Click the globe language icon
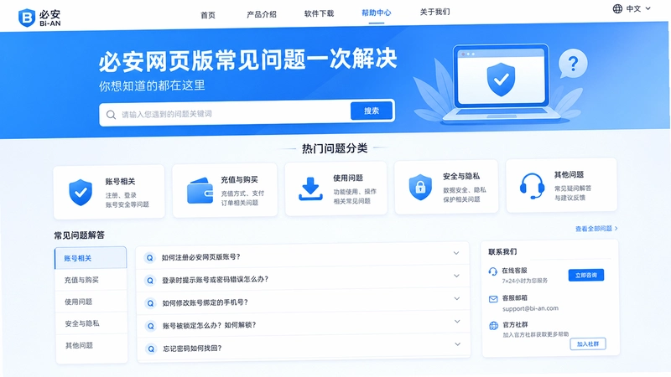671x377 pixels. pyautogui.click(x=617, y=8)
